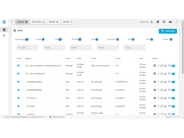Open the Admin User profile icon
Image resolution: width=184 pixels, height=138 pixels.
(152, 22)
